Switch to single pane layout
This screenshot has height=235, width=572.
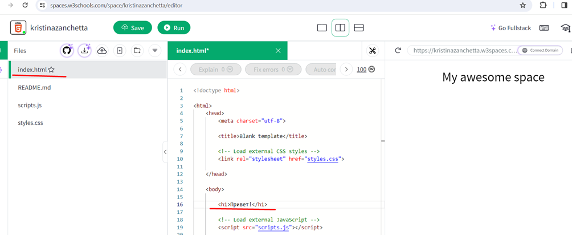point(322,28)
